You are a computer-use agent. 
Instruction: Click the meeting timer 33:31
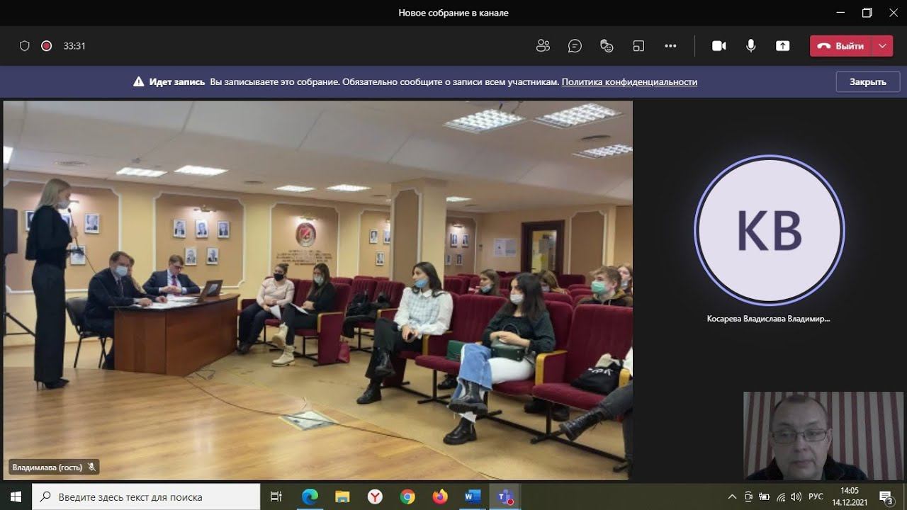pos(74,46)
